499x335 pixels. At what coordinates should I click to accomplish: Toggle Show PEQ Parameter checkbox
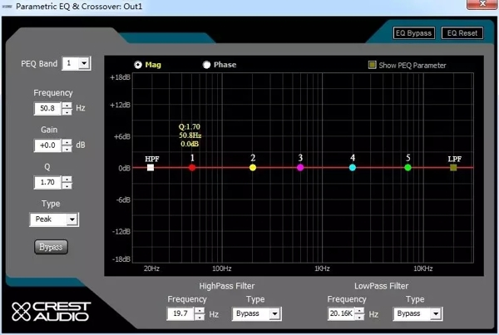pos(372,65)
